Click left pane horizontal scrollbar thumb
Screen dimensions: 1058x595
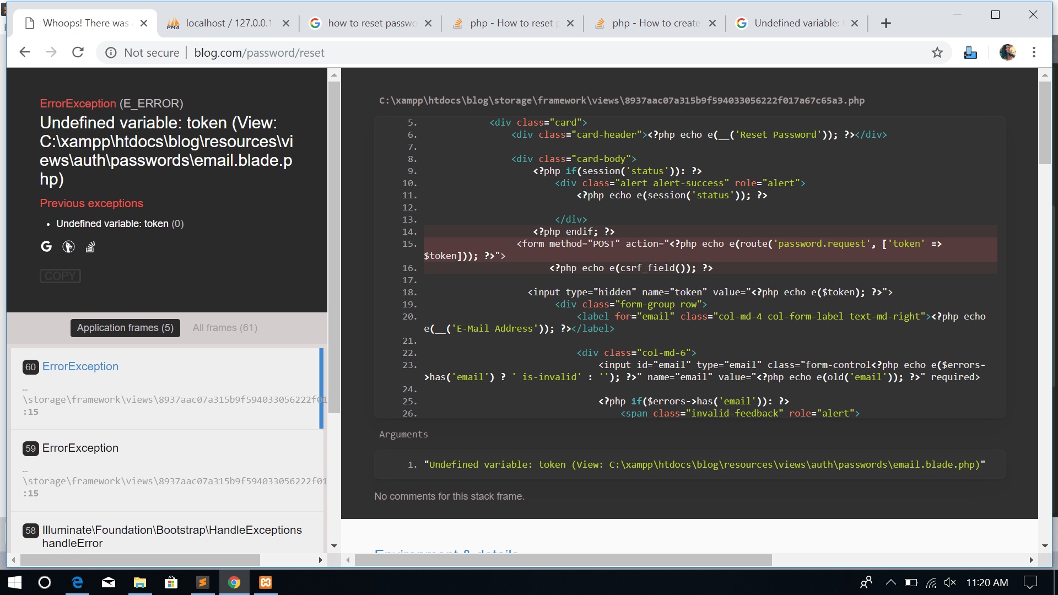click(x=141, y=560)
